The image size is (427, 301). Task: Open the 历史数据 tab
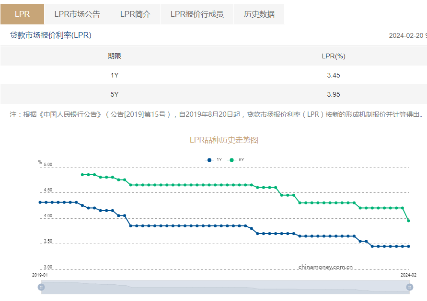click(x=259, y=14)
